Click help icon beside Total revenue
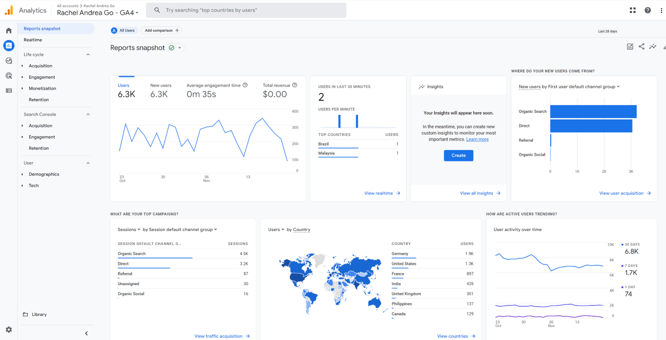 click(x=295, y=85)
